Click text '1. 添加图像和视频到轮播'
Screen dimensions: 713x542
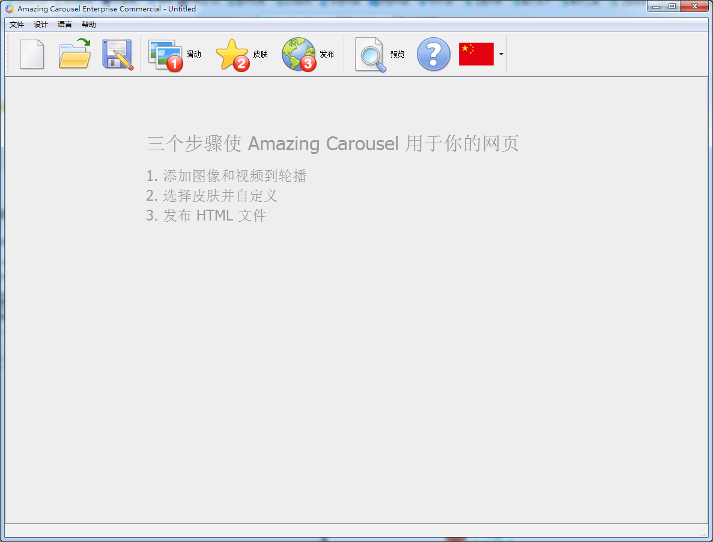click(226, 176)
